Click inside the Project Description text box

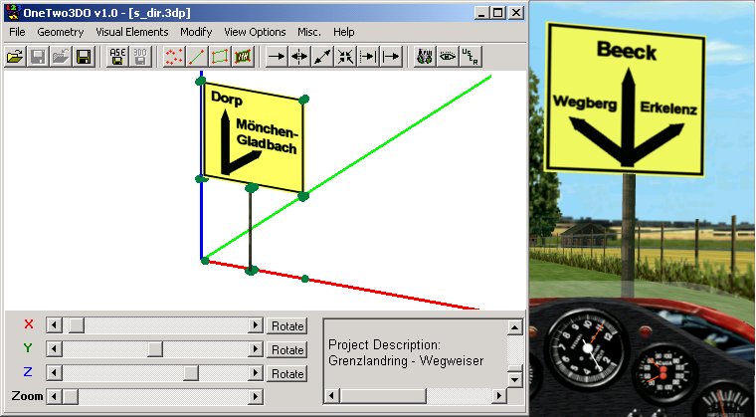[x=416, y=353]
